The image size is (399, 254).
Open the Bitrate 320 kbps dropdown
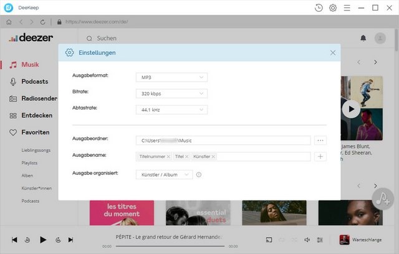tap(171, 93)
